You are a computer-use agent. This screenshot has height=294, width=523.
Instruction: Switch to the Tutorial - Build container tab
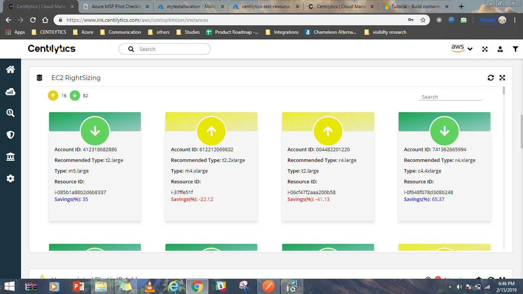(x=416, y=7)
